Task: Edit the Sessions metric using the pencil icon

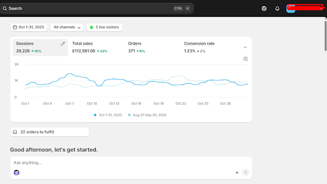Action: pyautogui.click(x=63, y=44)
